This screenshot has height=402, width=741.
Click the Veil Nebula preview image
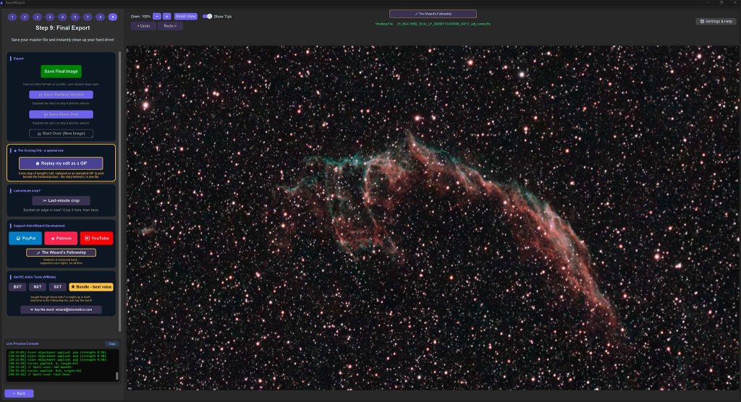point(433,218)
